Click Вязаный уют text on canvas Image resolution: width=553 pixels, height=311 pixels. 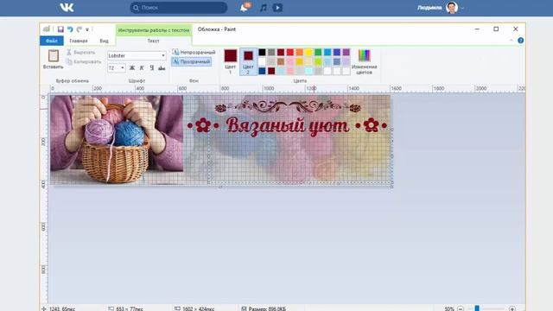(288, 126)
